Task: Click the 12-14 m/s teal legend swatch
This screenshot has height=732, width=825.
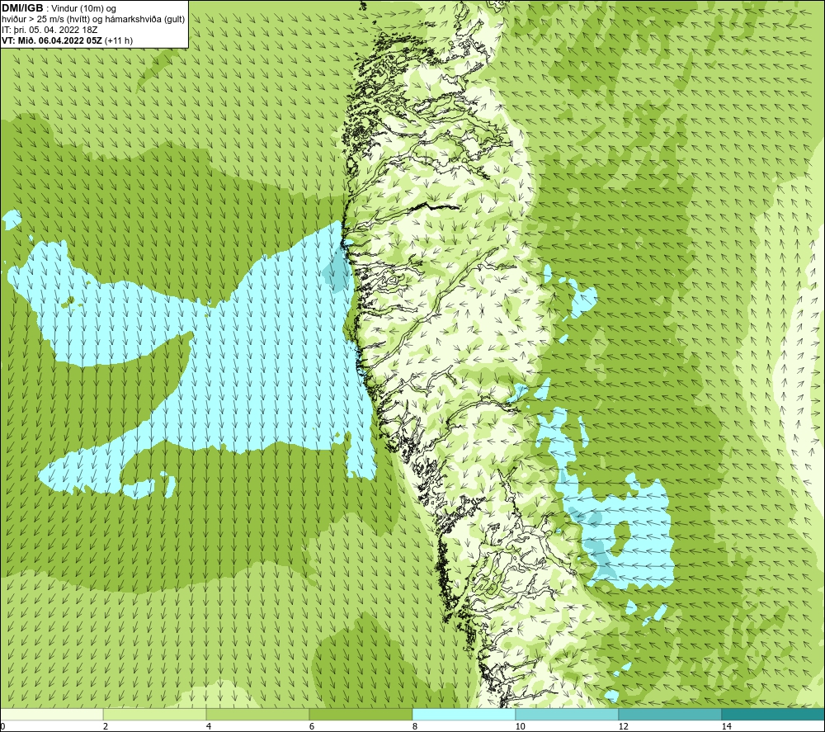Action: (x=670, y=715)
